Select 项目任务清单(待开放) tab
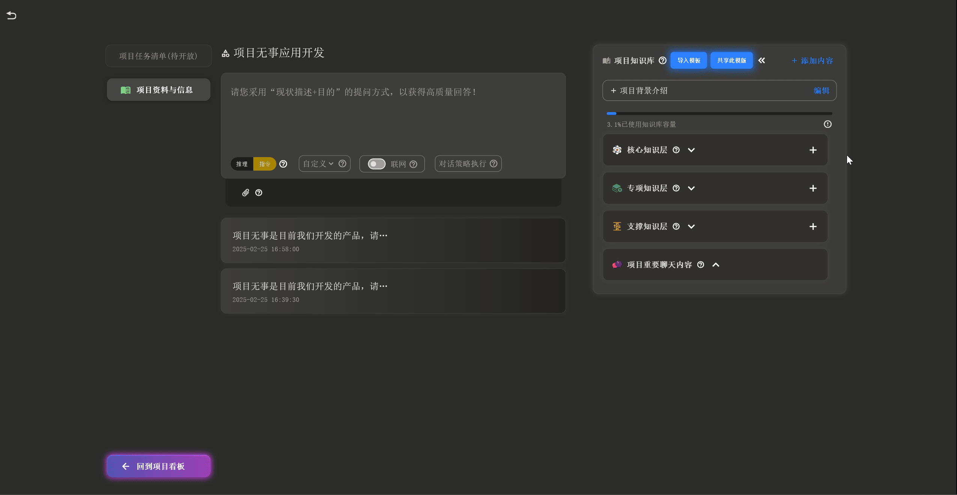The image size is (957, 495). [x=158, y=56]
